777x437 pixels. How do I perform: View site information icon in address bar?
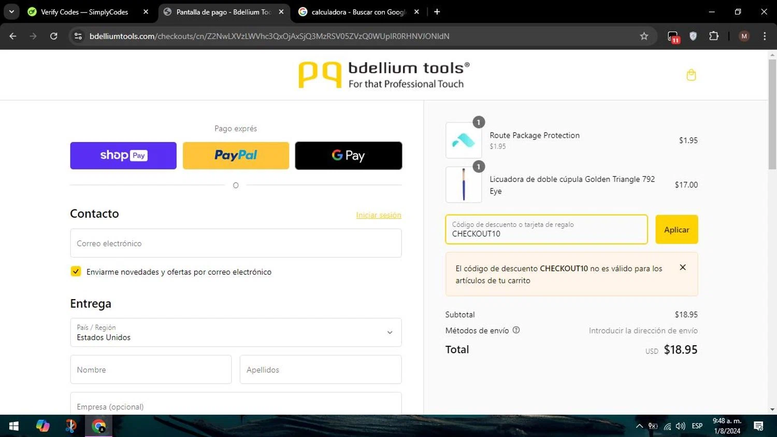78,36
